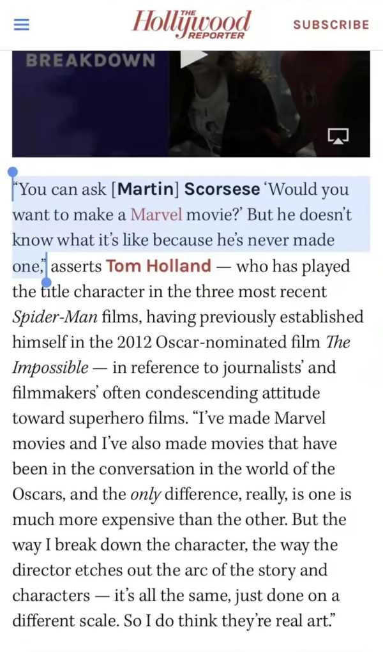The height and width of the screenshot is (652, 383).
Task: Open the hamburger navigation menu
Action: pos(22,25)
